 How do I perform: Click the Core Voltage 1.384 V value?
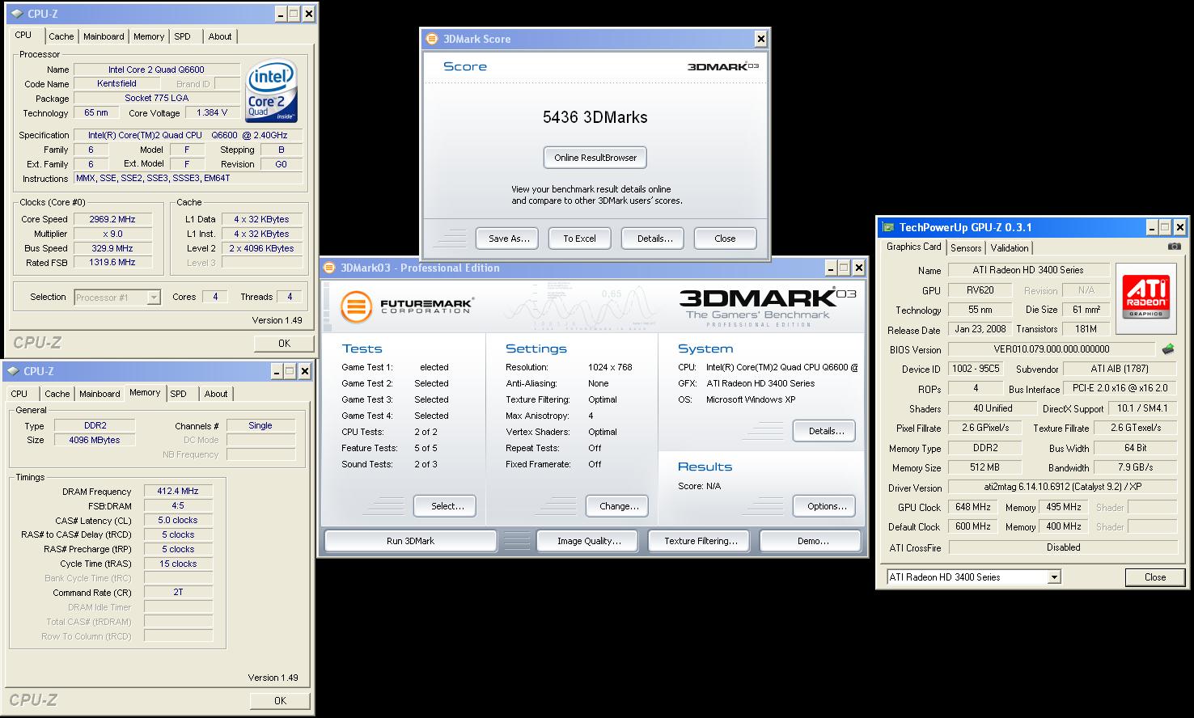(x=212, y=112)
